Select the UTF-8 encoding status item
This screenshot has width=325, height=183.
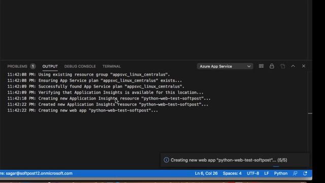pyautogui.click(x=253, y=173)
